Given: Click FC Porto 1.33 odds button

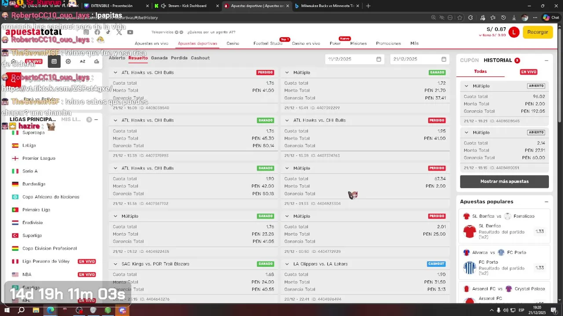Looking at the screenshot, I should click(540, 268).
